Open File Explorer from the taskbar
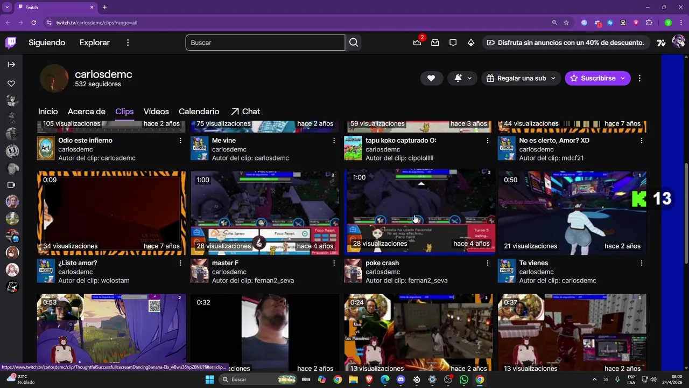 [x=353, y=379]
